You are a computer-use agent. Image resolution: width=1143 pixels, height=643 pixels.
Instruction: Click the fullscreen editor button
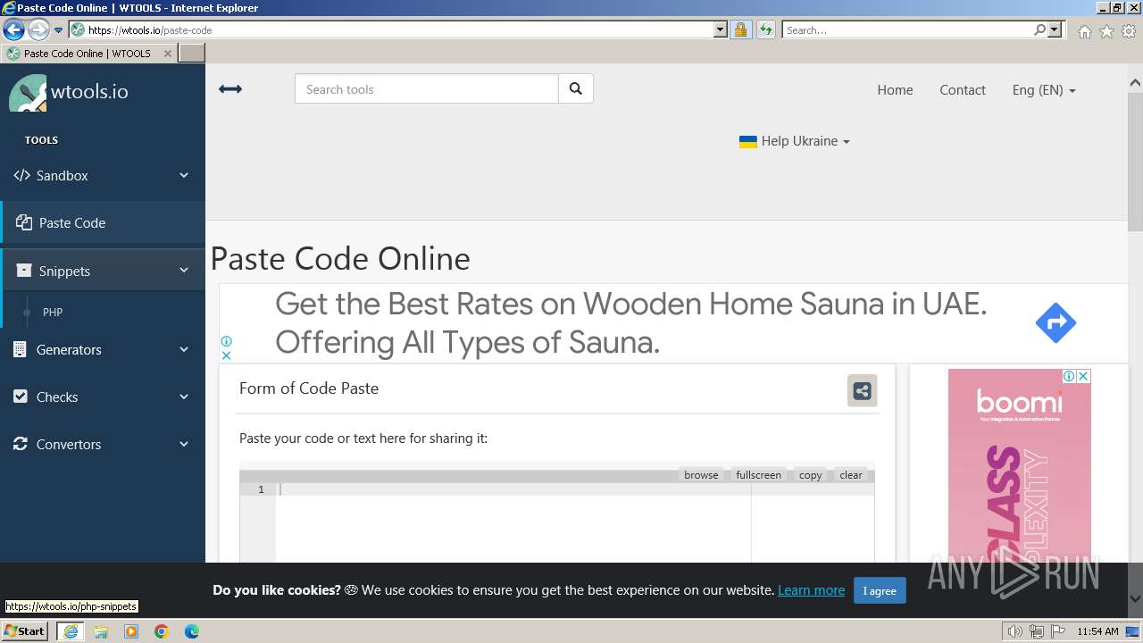click(759, 475)
